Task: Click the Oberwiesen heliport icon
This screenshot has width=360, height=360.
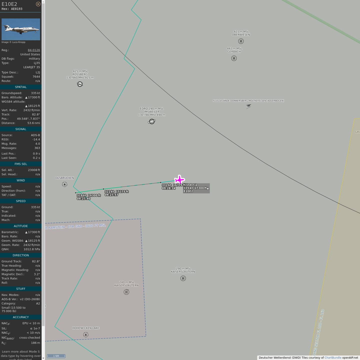Action: 241,41
